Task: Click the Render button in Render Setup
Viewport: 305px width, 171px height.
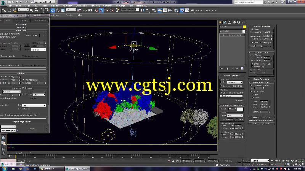Action: [x=32, y=128]
